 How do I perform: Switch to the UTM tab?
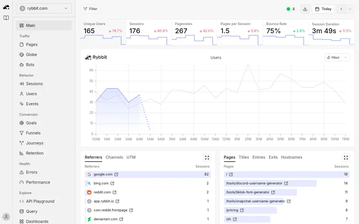click(x=131, y=157)
